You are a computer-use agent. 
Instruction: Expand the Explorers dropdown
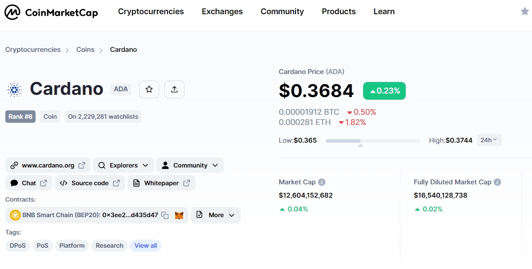coord(124,165)
